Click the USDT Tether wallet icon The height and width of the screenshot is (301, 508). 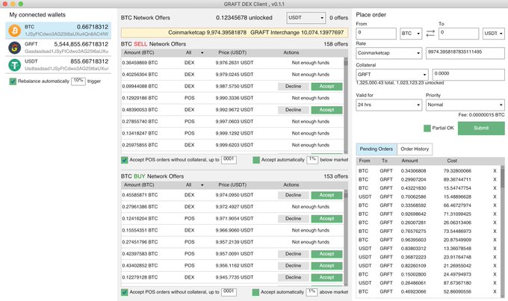(x=15, y=65)
